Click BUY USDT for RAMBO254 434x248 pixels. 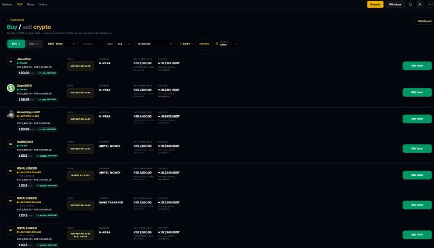coord(417,148)
